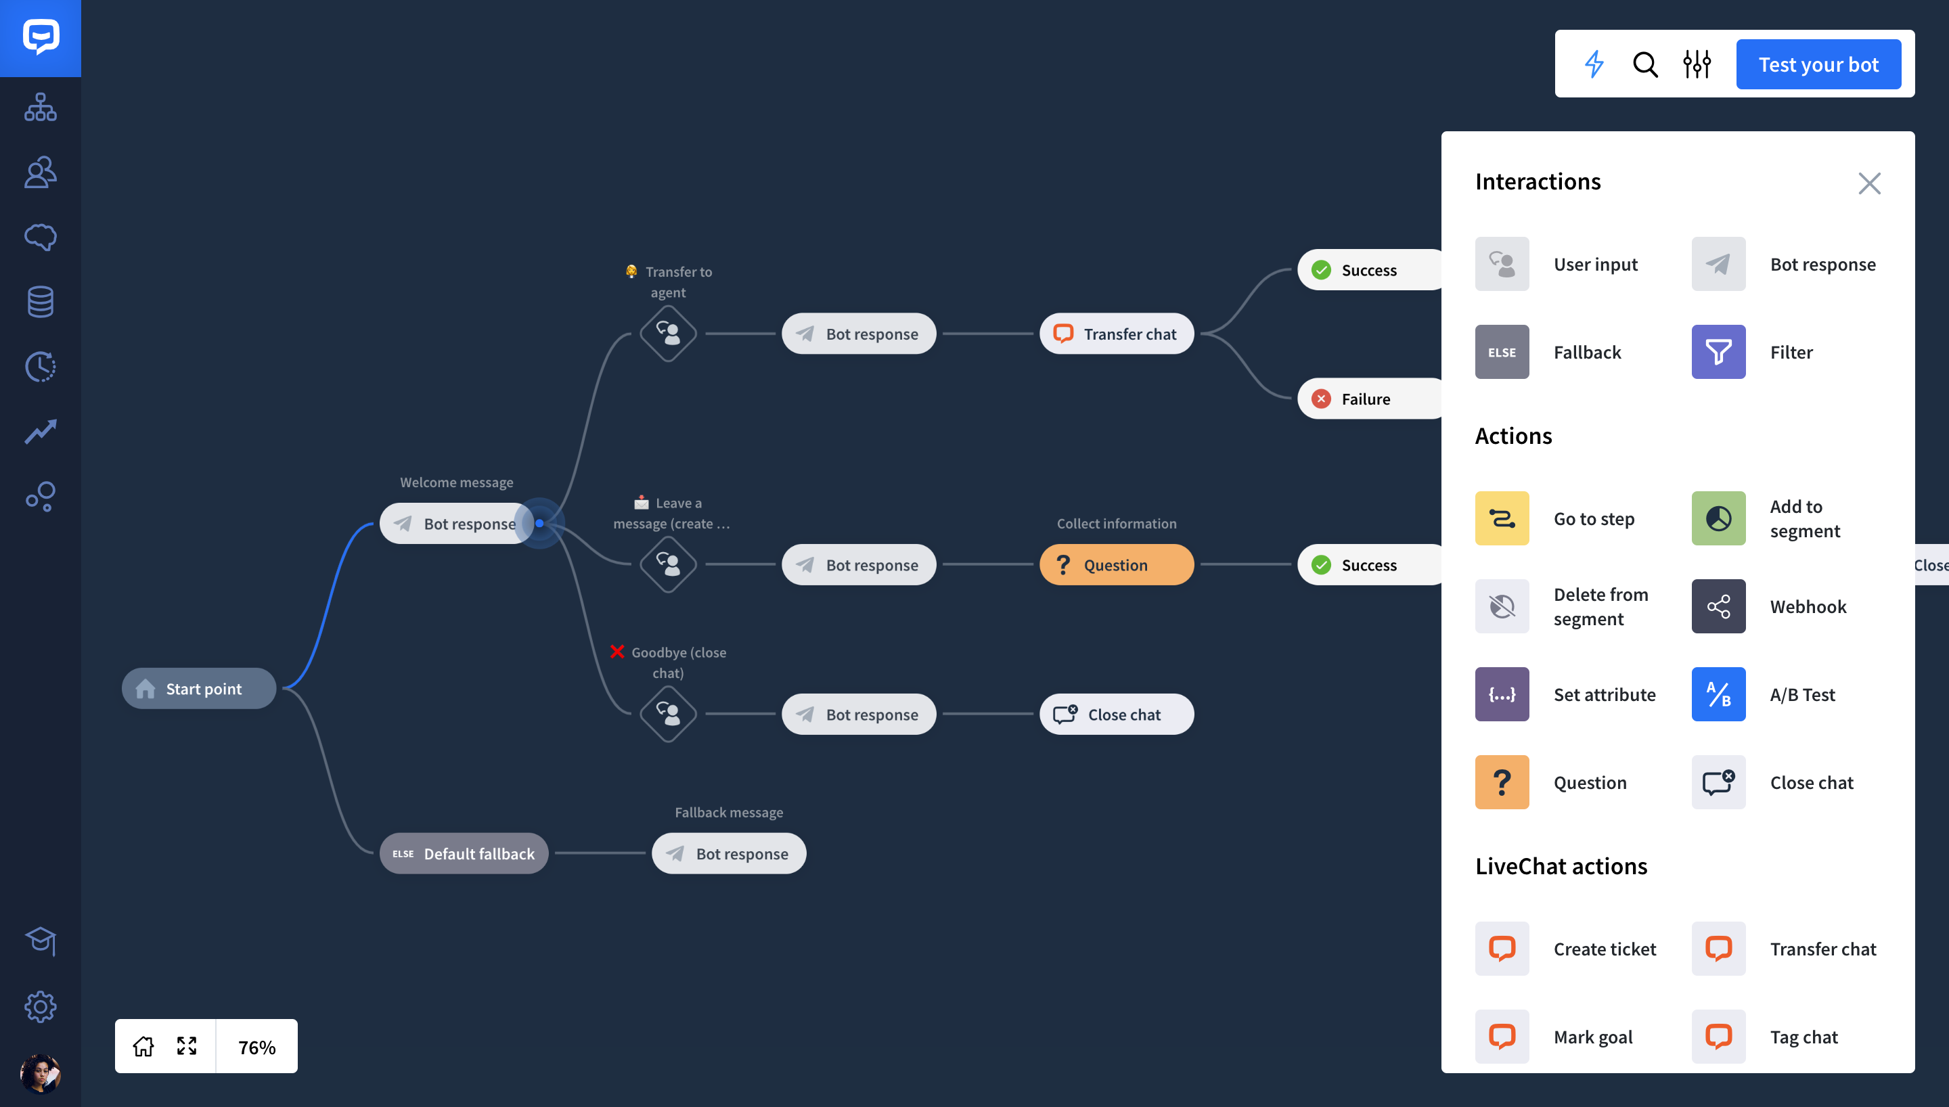The width and height of the screenshot is (1949, 1107).
Task: Click the Success outcome on Transfer chat
Action: 1368,269
